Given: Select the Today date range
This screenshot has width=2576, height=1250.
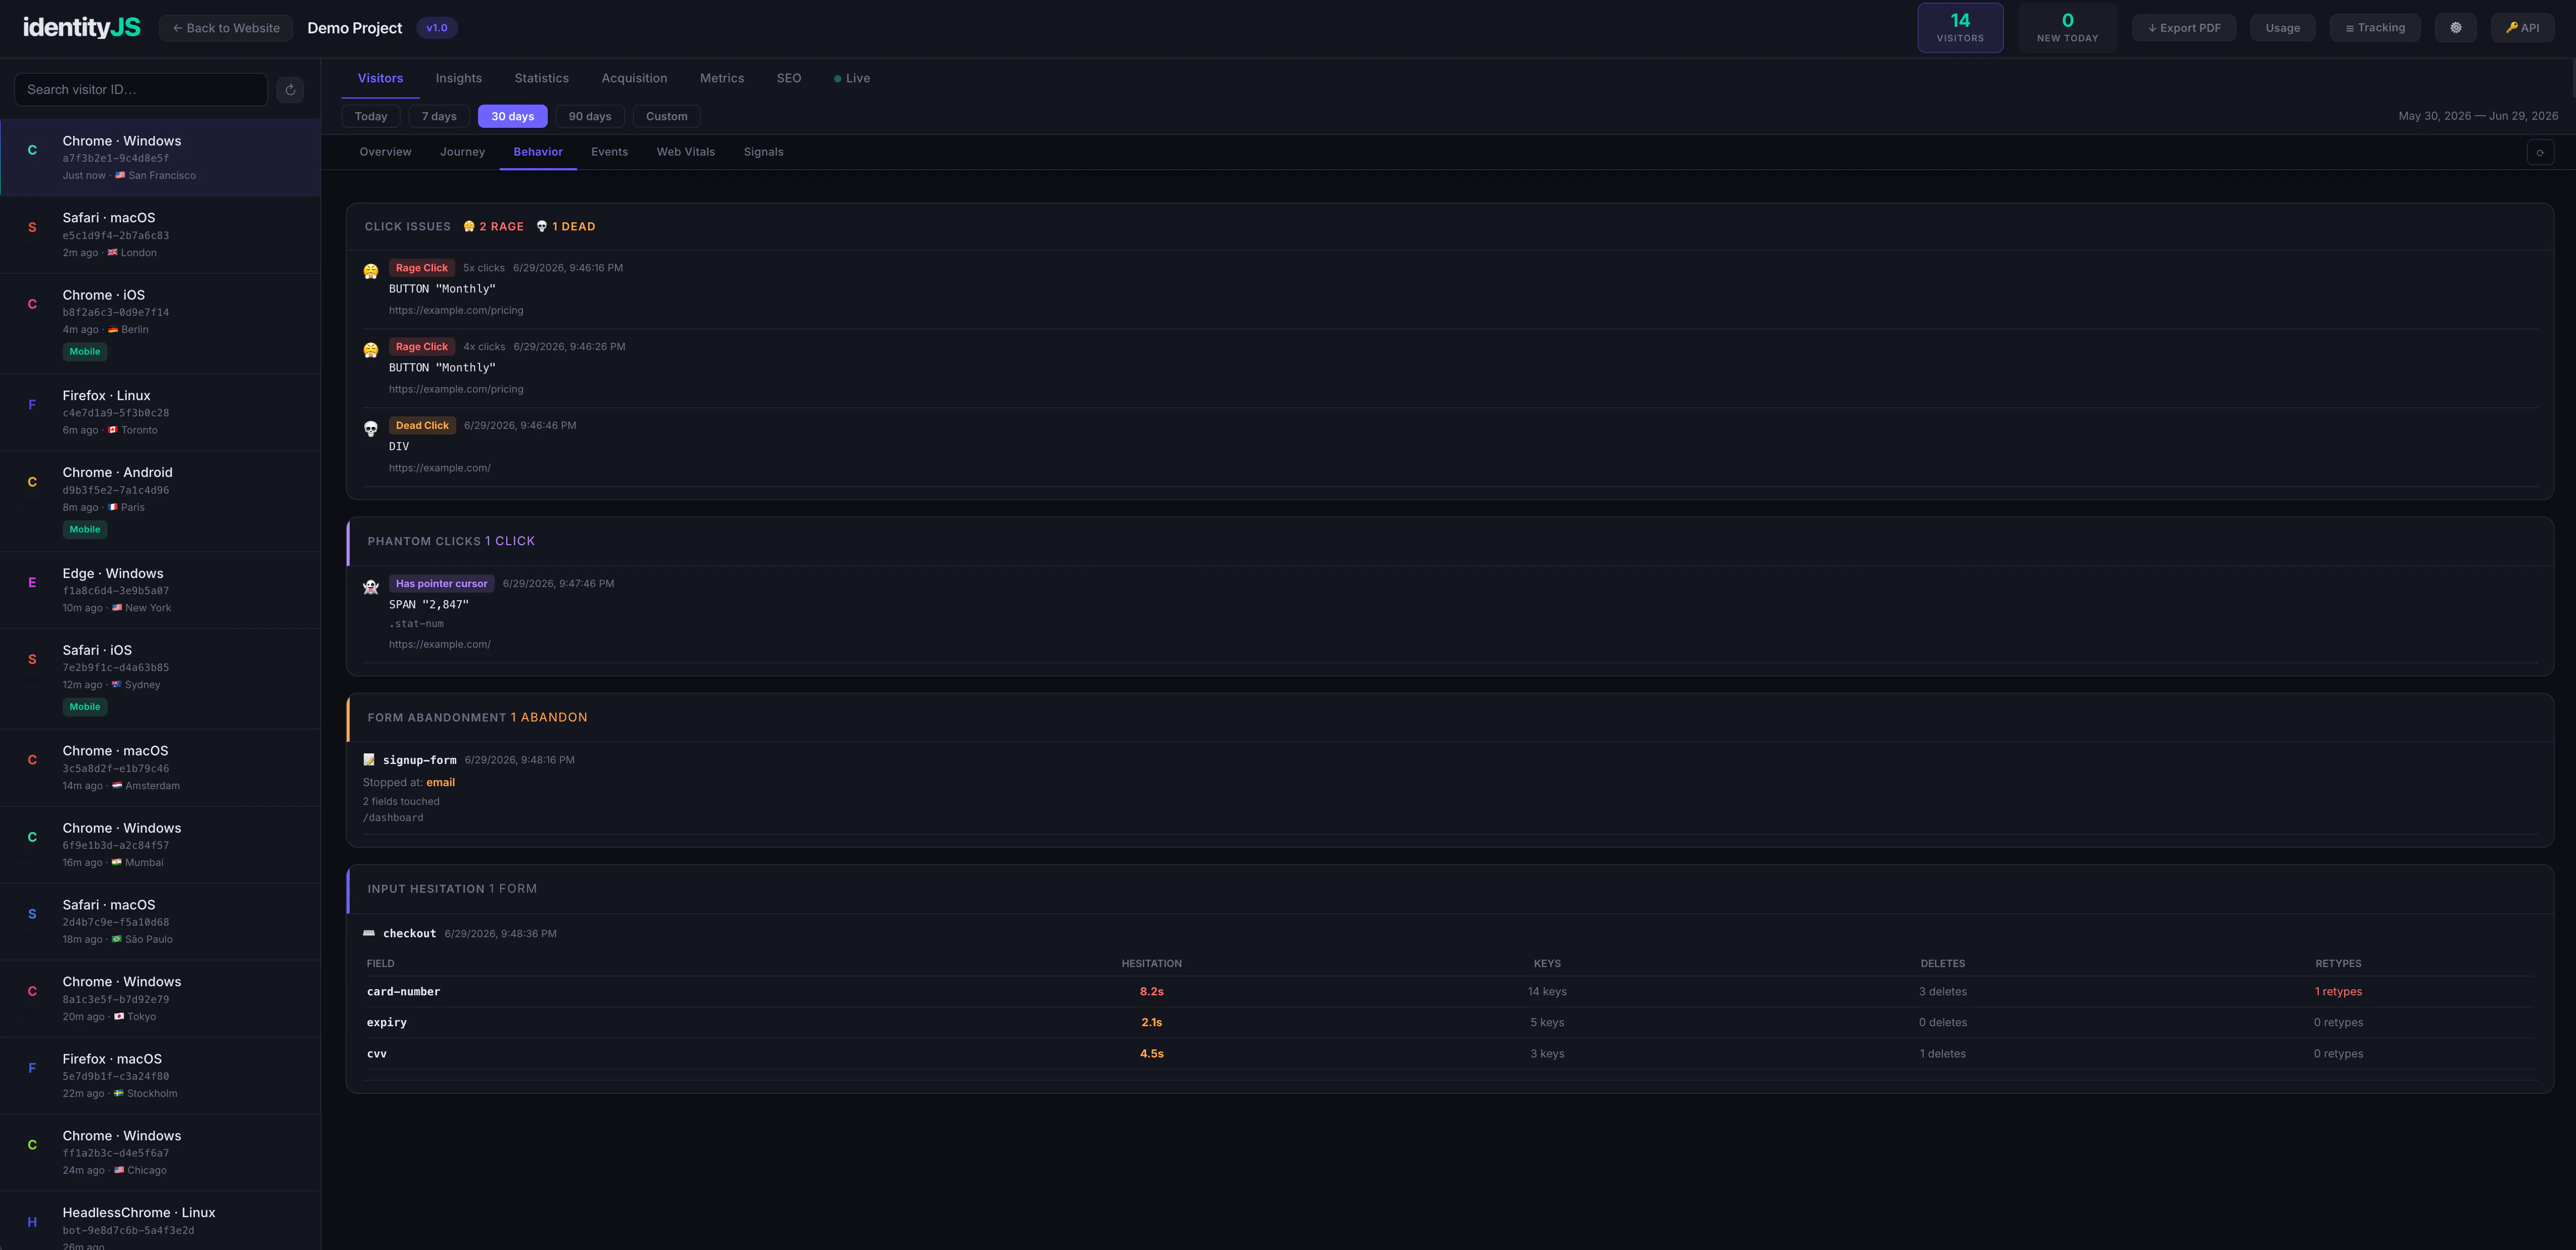Looking at the screenshot, I should point(371,116).
